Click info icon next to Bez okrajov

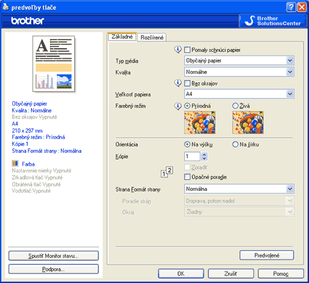(x=178, y=83)
